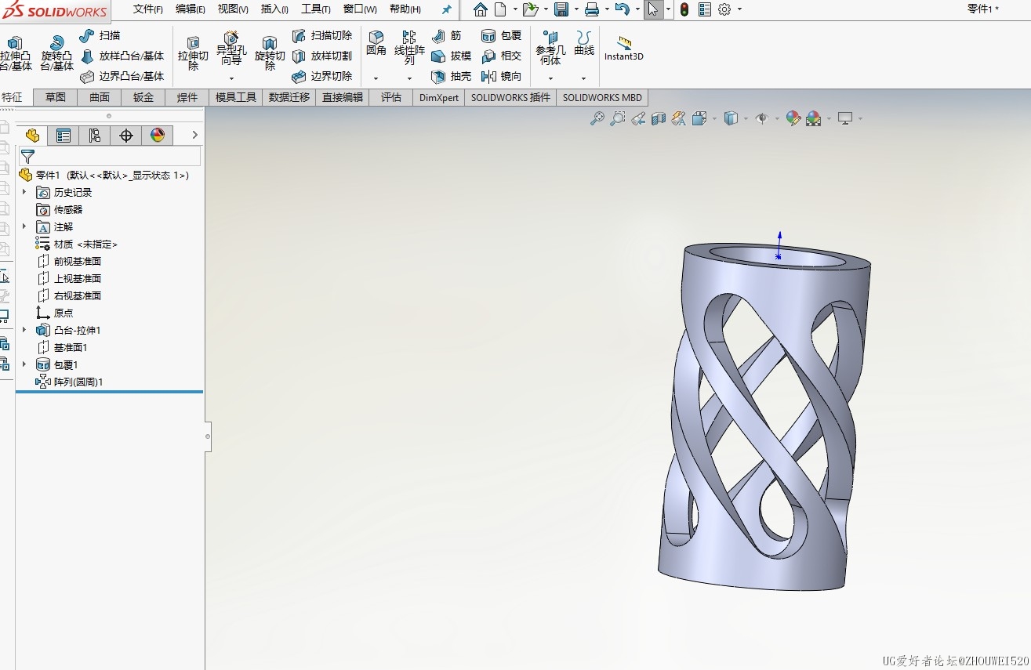Open the dropdown under 圆角 fillet
This screenshot has width=1031, height=670.
pyautogui.click(x=376, y=78)
